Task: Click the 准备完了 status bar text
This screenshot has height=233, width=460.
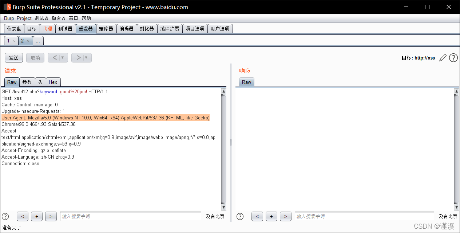Action: click(12, 228)
